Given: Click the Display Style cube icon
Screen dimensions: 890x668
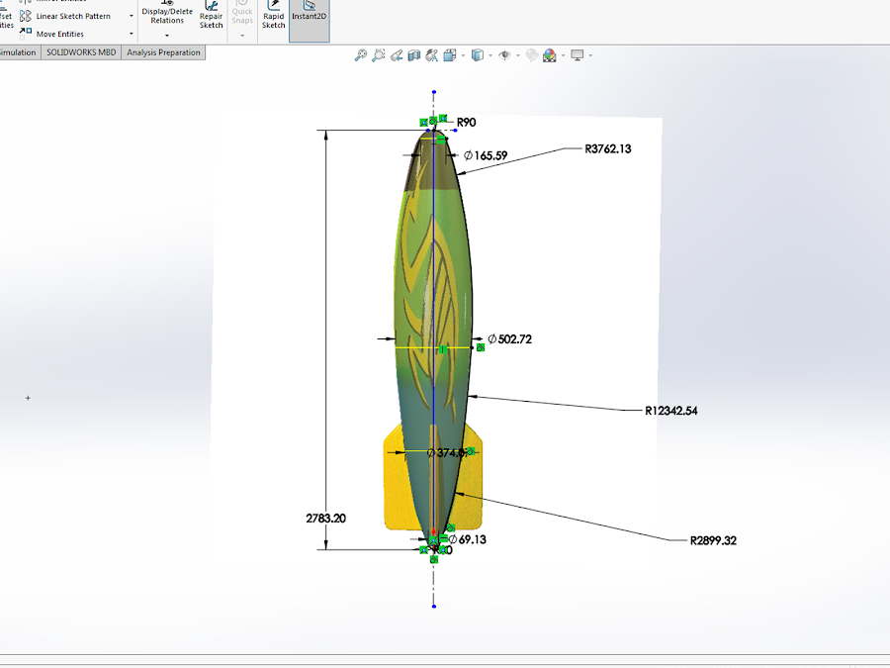Looking at the screenshot, I should (x=478, y=55).
